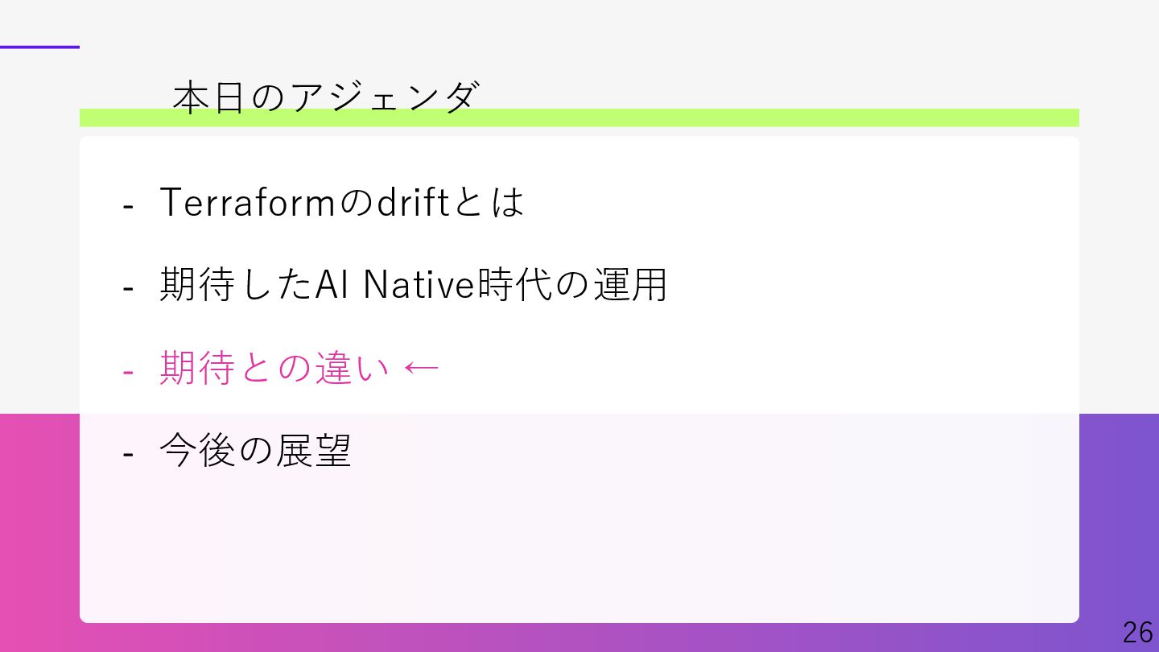Click the pink dash bullet before 期待との違い
The height and width of the screenshot is (652, 1159).
coord(127,373)
